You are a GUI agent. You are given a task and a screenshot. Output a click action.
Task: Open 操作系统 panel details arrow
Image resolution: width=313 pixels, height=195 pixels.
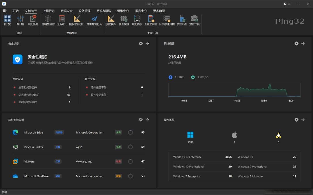[x=303, y=120]
